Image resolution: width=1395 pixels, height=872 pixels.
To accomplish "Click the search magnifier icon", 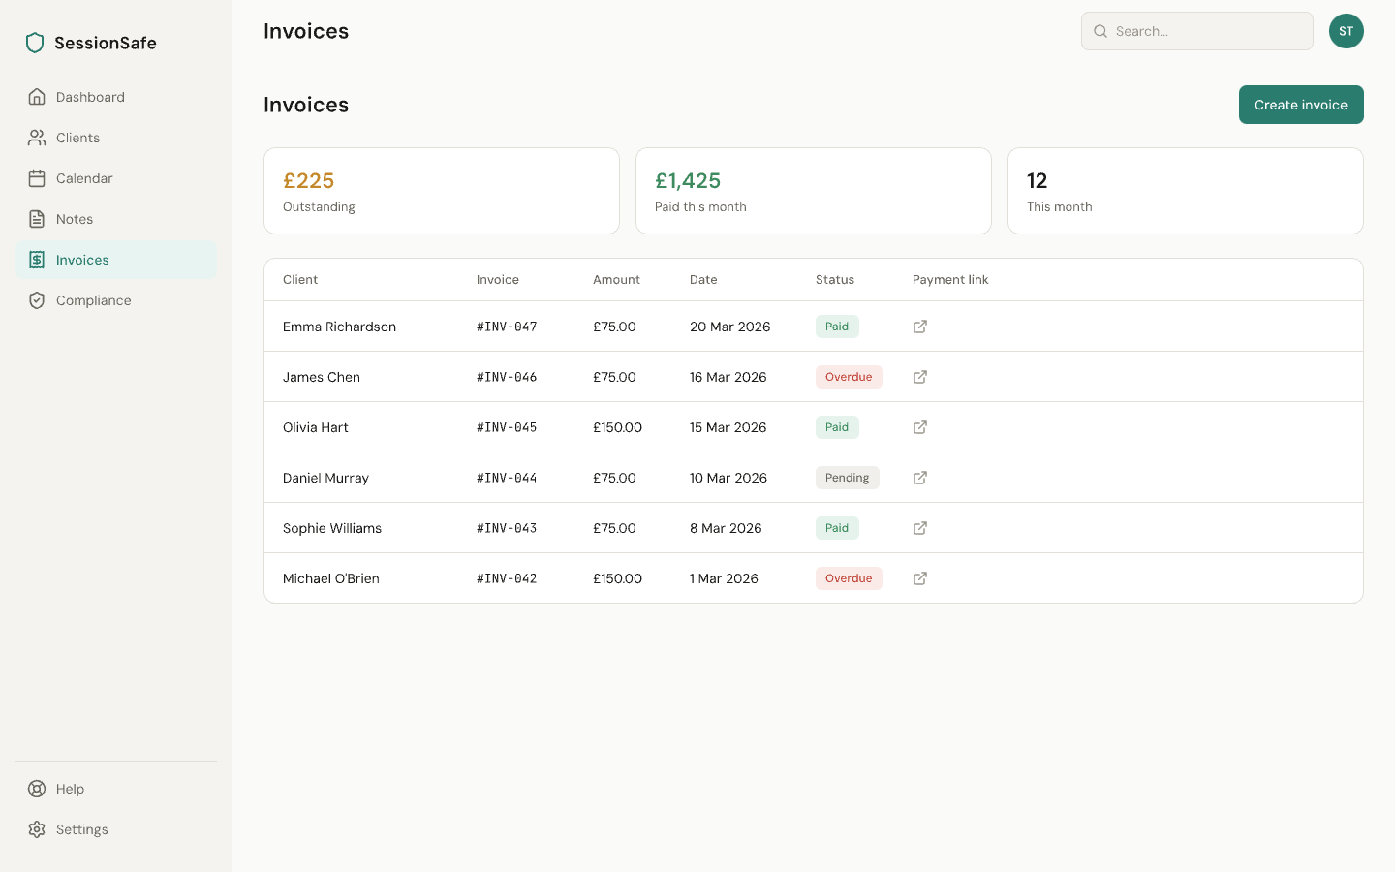I will click(1100, 31).
